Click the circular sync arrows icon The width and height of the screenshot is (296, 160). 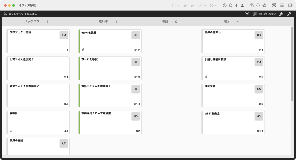point(258,5)
